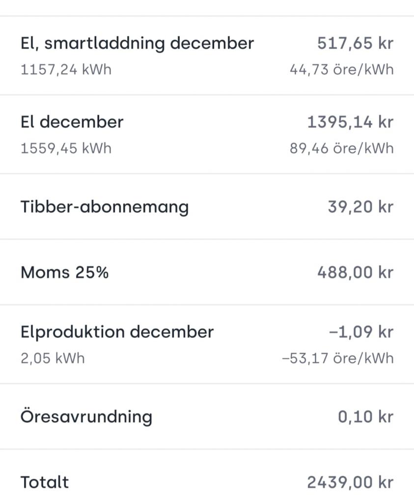Click the 39,20 kr subscription fee

[360, 207]
